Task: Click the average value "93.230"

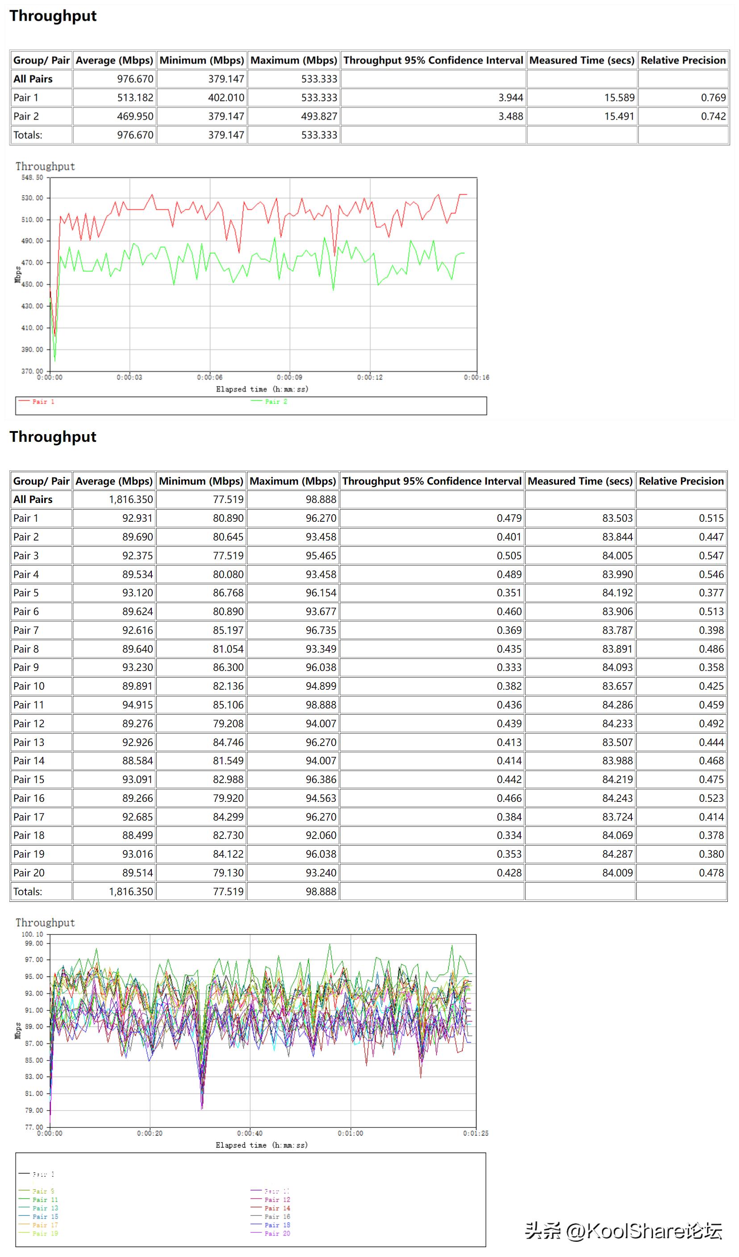Action: click(x=138, y=667)
